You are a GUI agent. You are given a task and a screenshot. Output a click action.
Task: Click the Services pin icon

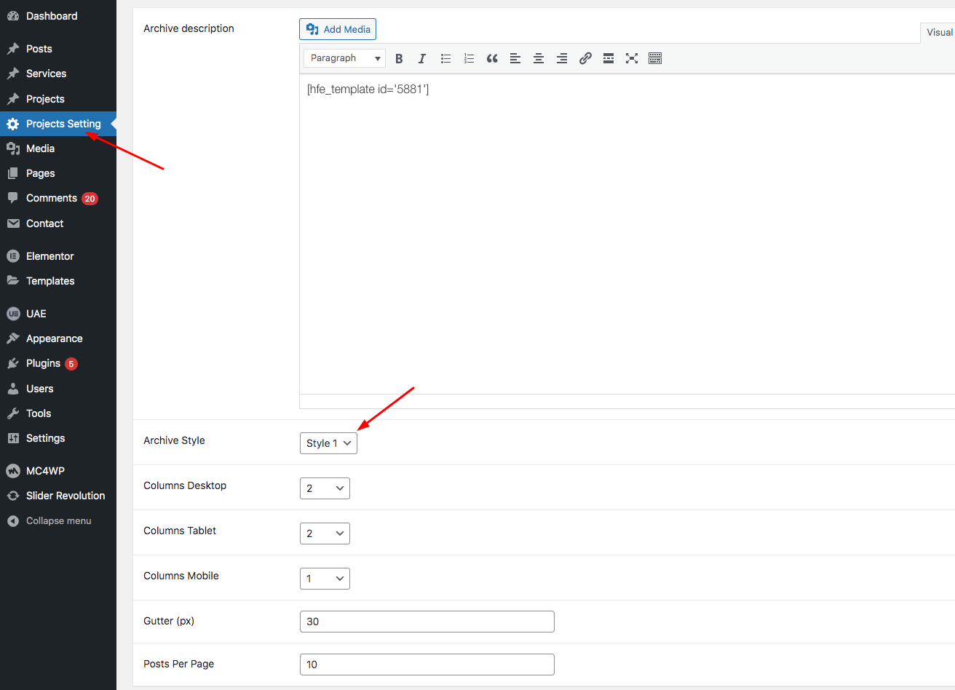pyautogui.click(x=13, y=74)
